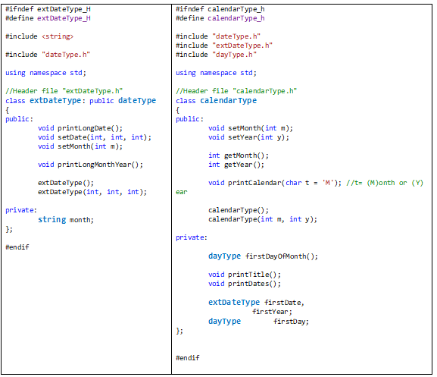Click the comment '//t= (M)onth or (Y)'
The image size is (437, 377).
point(385,183)
